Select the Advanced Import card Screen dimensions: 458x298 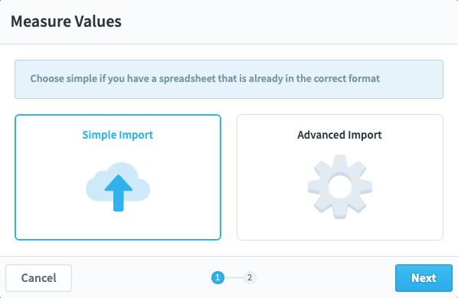tap(340, 177)
